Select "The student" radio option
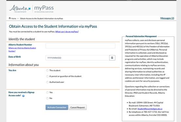 tap(47, 70)
